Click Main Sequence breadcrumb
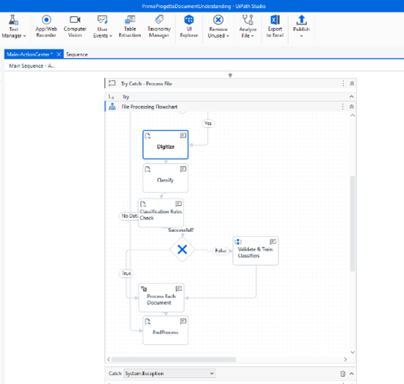Screen dimensions: 404x384 pyautogui.click(x=32, y=65)
